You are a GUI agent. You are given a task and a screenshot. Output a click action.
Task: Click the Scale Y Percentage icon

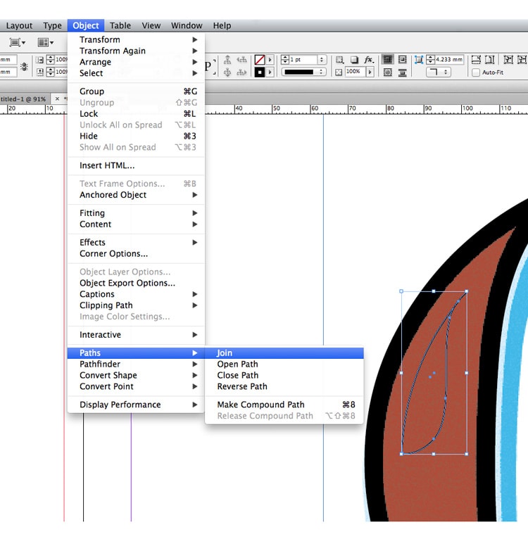(40, 72)
